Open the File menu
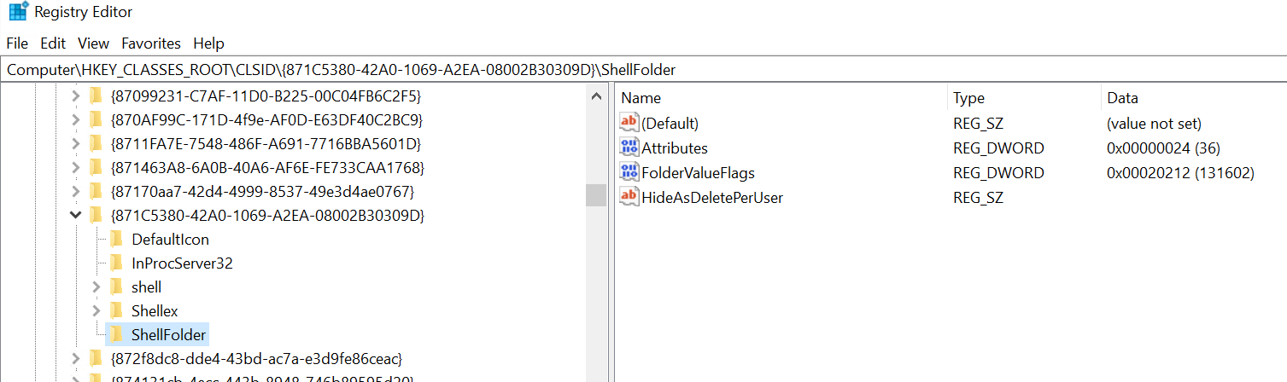Viewport: 1287px width, 382px height. pos(17,43)
